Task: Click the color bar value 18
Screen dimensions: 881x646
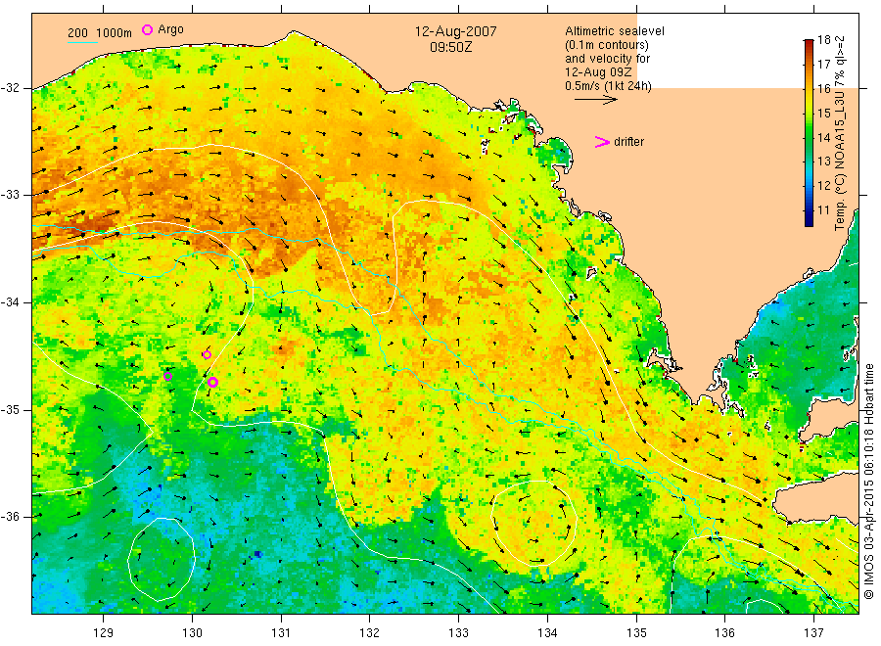Action: (823, 40)
